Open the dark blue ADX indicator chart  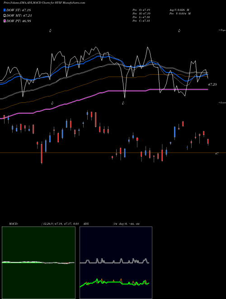coord(116,263)
